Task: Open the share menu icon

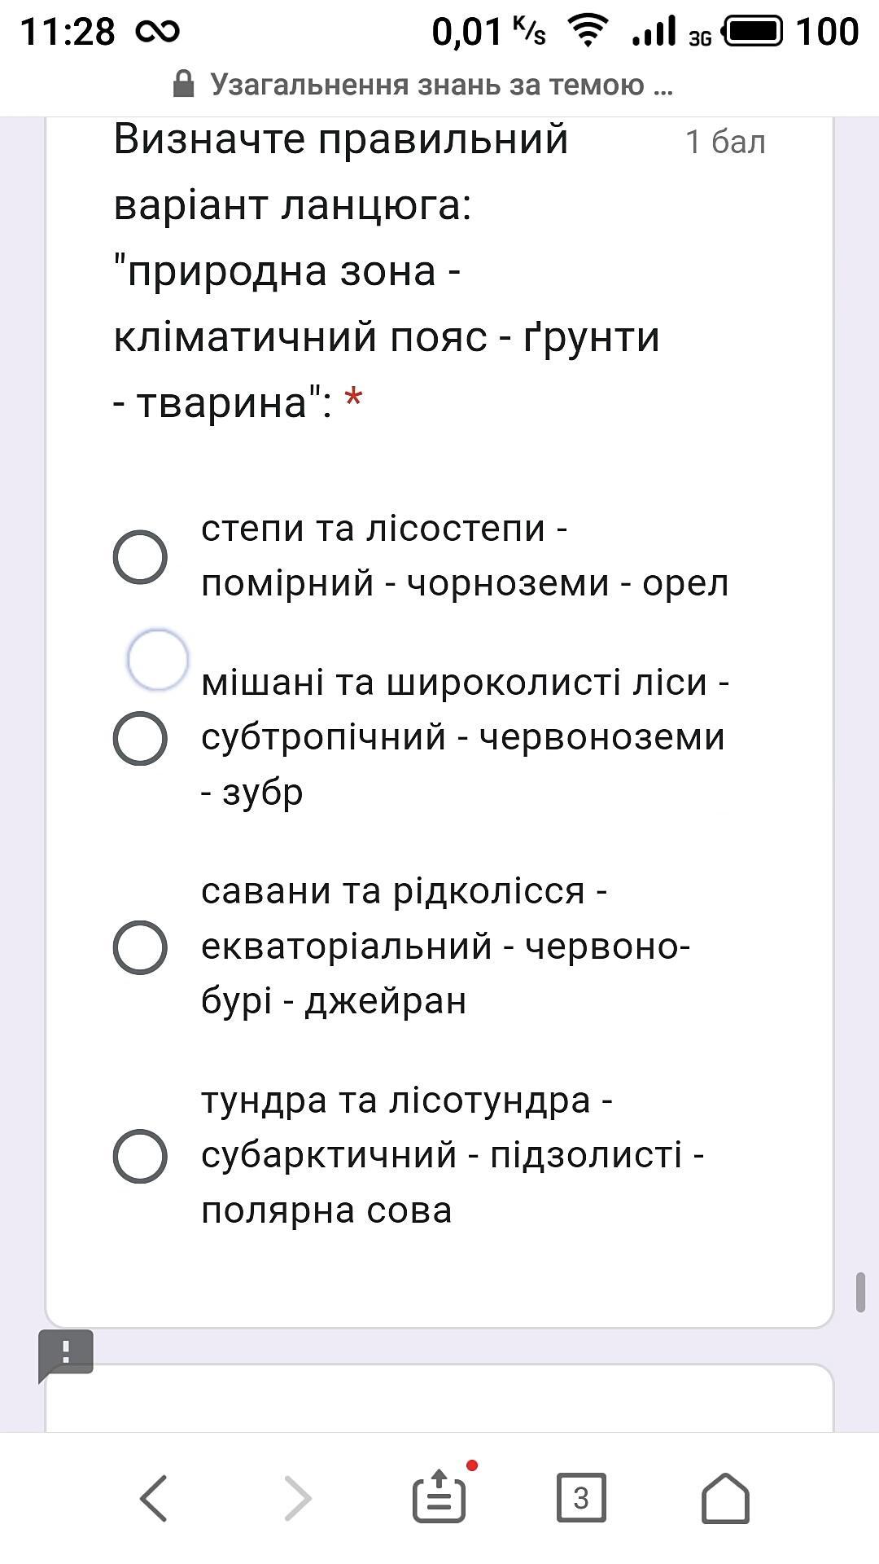Action: click(x=440, y=1497)
